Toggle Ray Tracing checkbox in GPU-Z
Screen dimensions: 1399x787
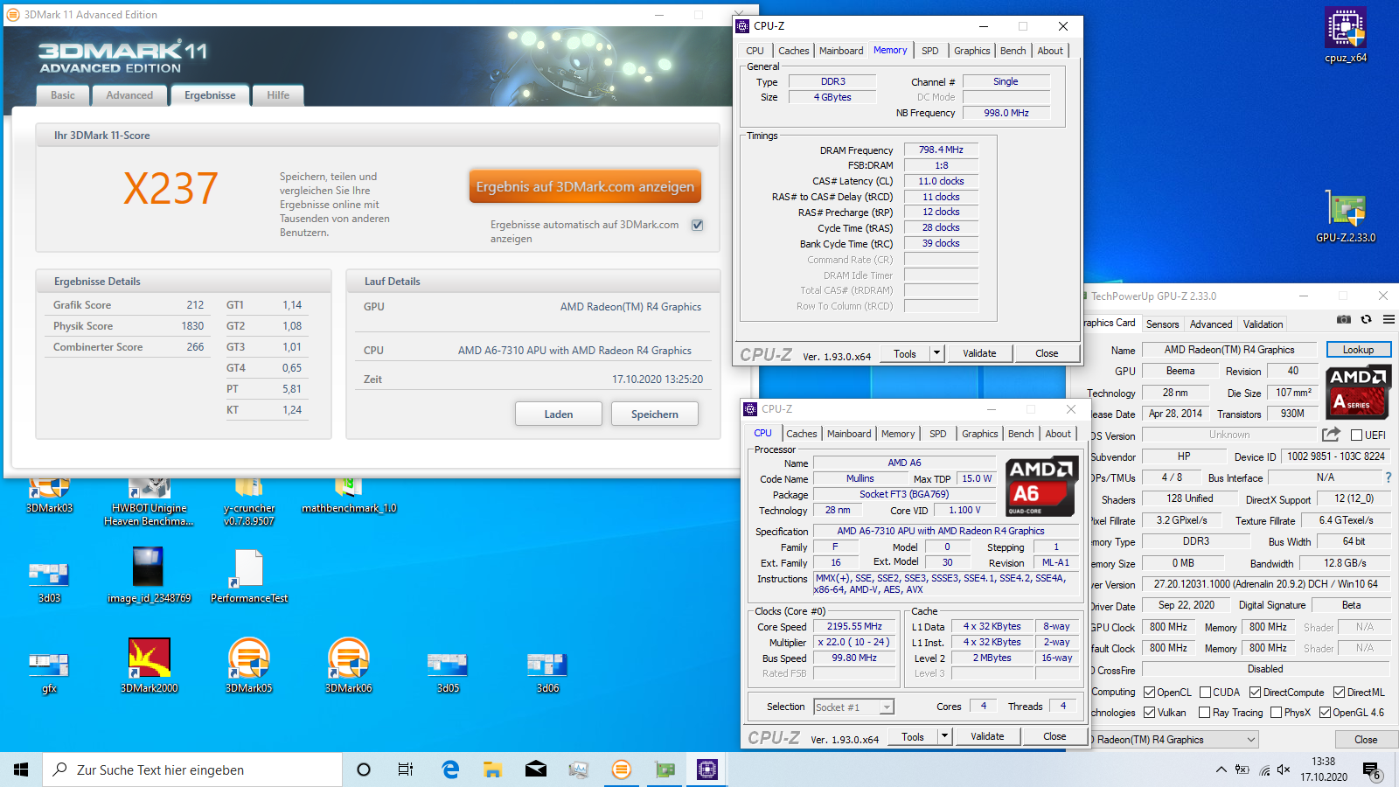[x=1205, y=713]
